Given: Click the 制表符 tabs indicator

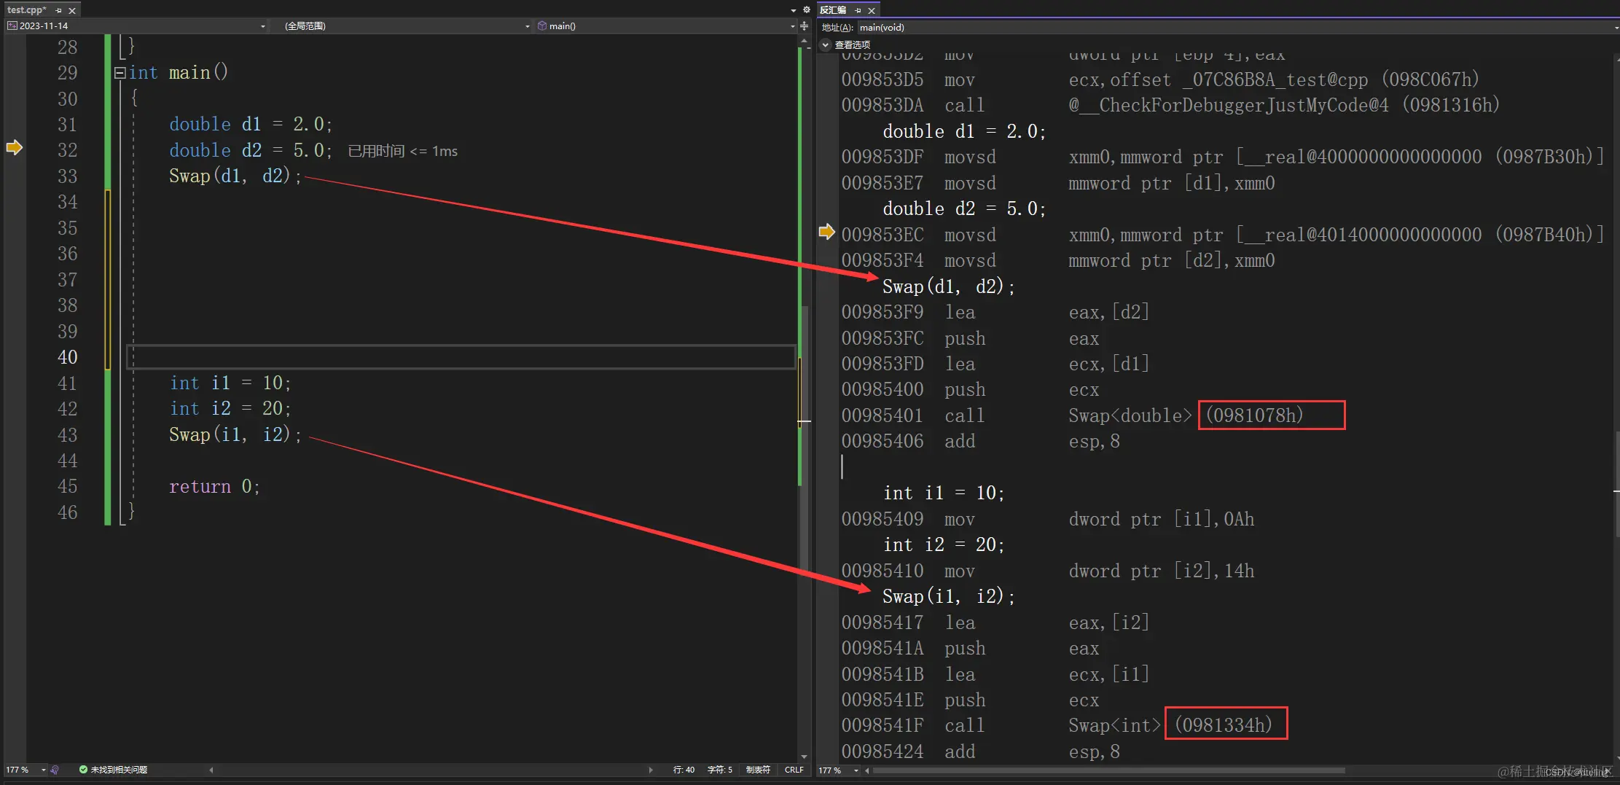Looking at the screenshot, I should [x=758, y=770].
